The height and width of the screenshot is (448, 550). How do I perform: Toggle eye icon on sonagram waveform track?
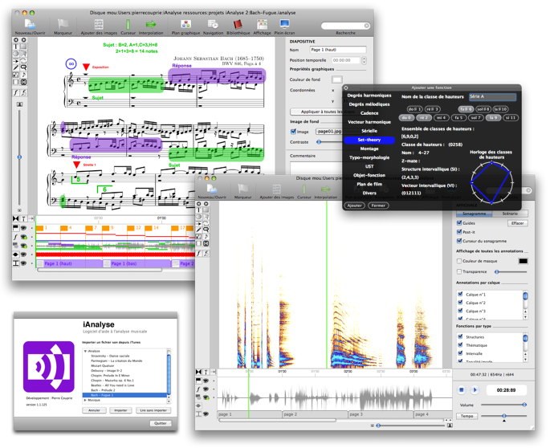(x=206, y=397)
